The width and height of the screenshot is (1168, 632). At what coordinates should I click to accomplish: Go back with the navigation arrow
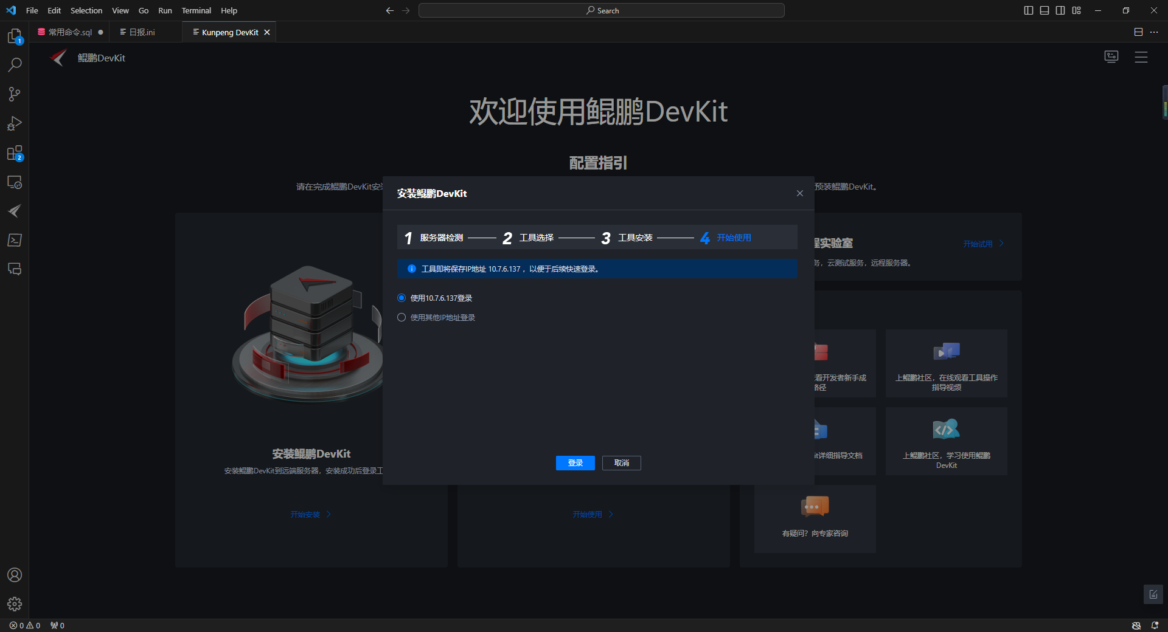tap(390, 10)
